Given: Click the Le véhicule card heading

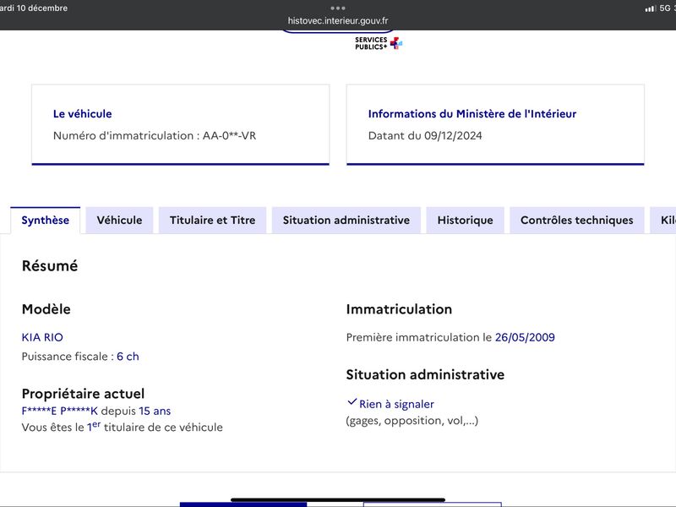Looking at the screenshot, I should [x=82, y=114].
